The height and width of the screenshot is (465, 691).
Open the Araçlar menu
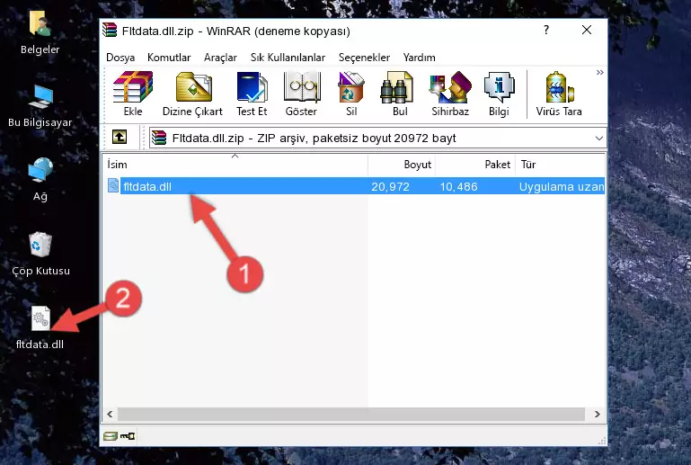(x=220, y=58)
